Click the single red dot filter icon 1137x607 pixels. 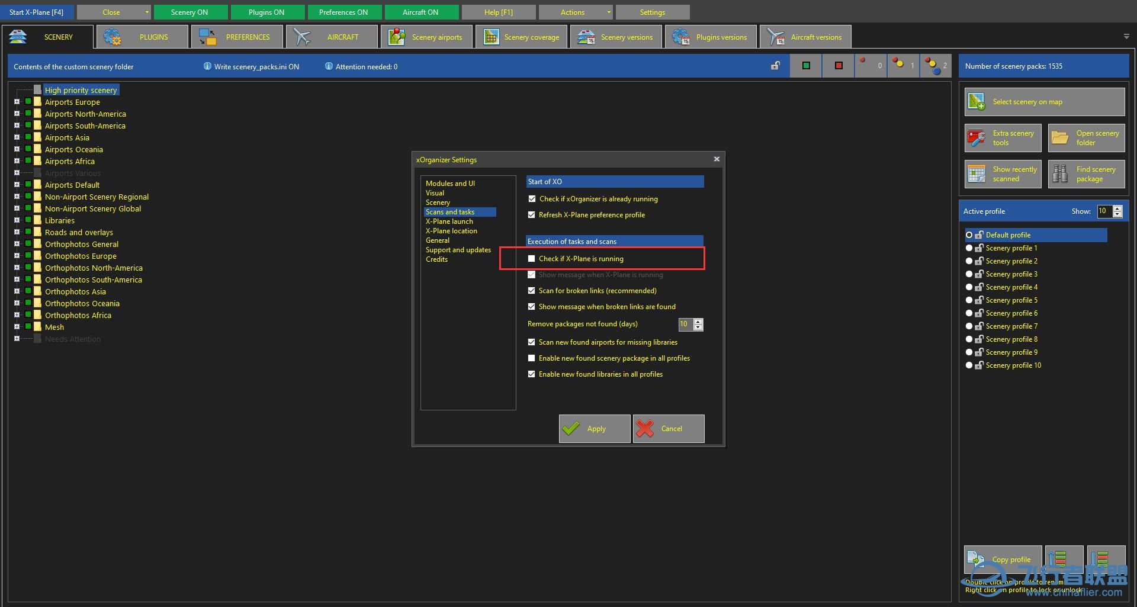(863, 60)
